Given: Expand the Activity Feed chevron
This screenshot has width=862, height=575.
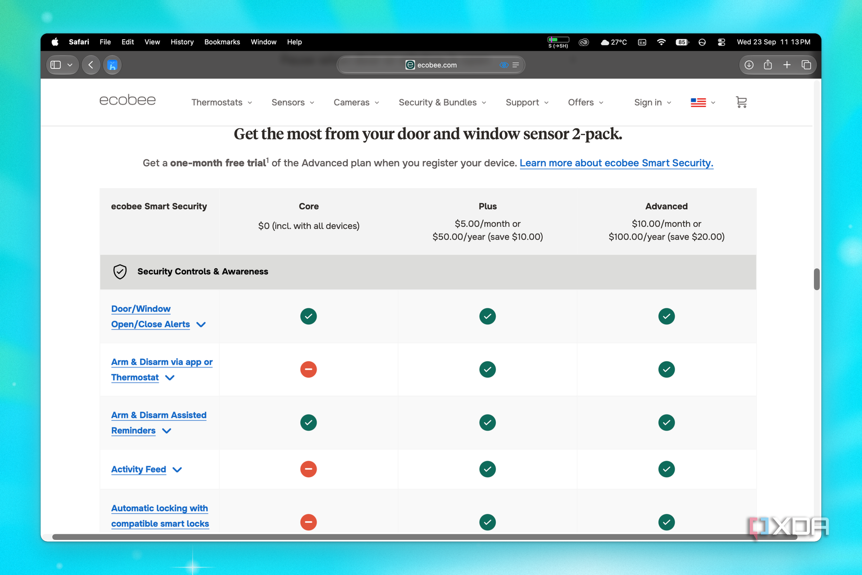Looking at the screenshot, I should tap(177, 469).
